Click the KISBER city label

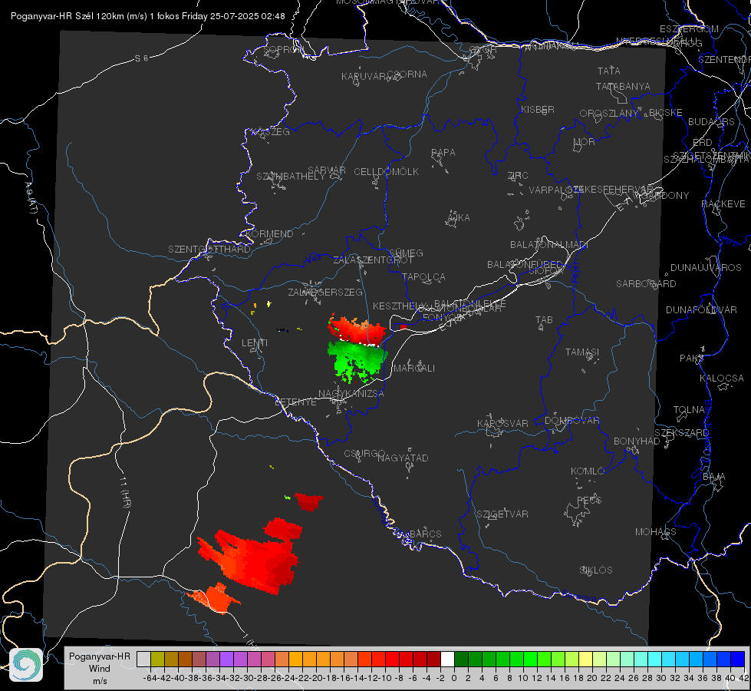(x=538, y=109)
